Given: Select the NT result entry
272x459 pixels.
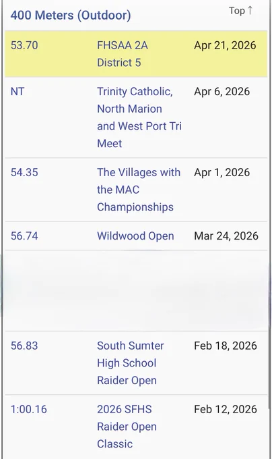Looking at the screenshot, I should click(18, 92).
